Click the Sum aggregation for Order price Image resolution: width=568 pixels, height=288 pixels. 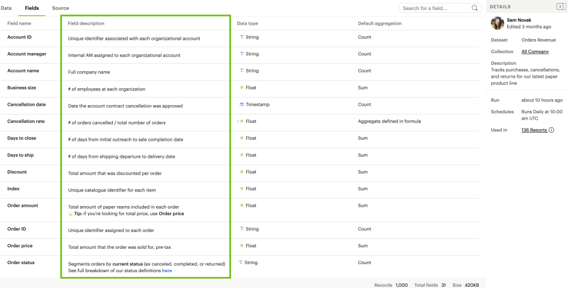(x=363, y=246)
